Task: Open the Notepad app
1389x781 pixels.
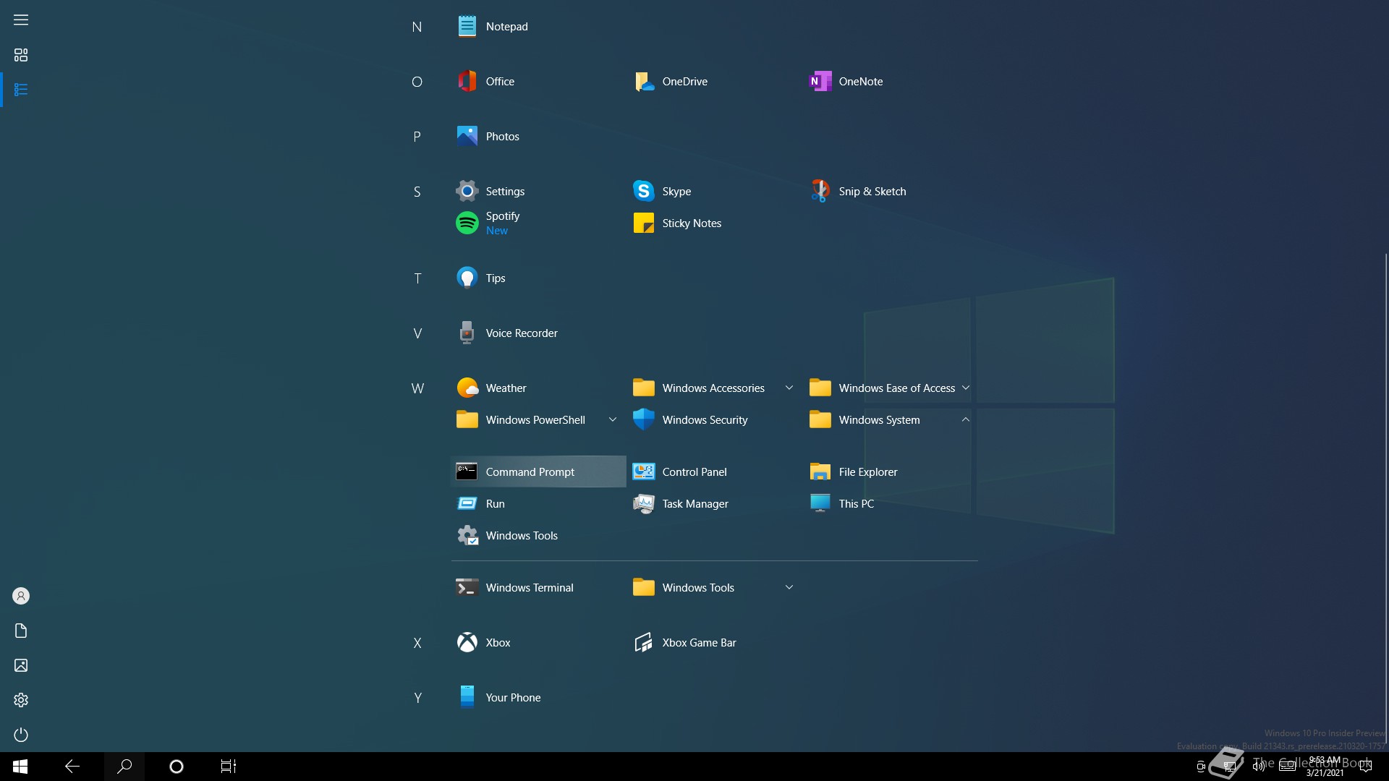Action: (x=538, y=27)
